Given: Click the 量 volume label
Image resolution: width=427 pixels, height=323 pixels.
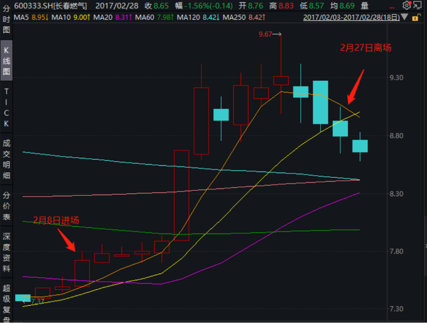Looking at the screenshot, I should (365, 6).
